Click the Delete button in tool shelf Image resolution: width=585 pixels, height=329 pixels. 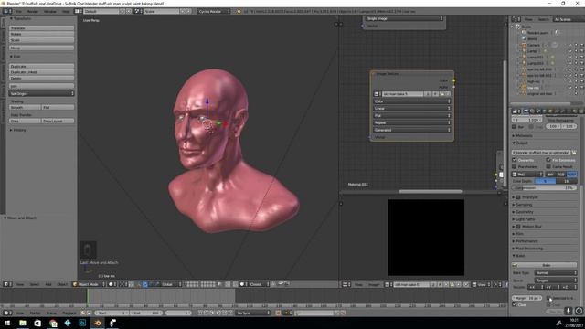pyautogui.click(x=41, y=79)
